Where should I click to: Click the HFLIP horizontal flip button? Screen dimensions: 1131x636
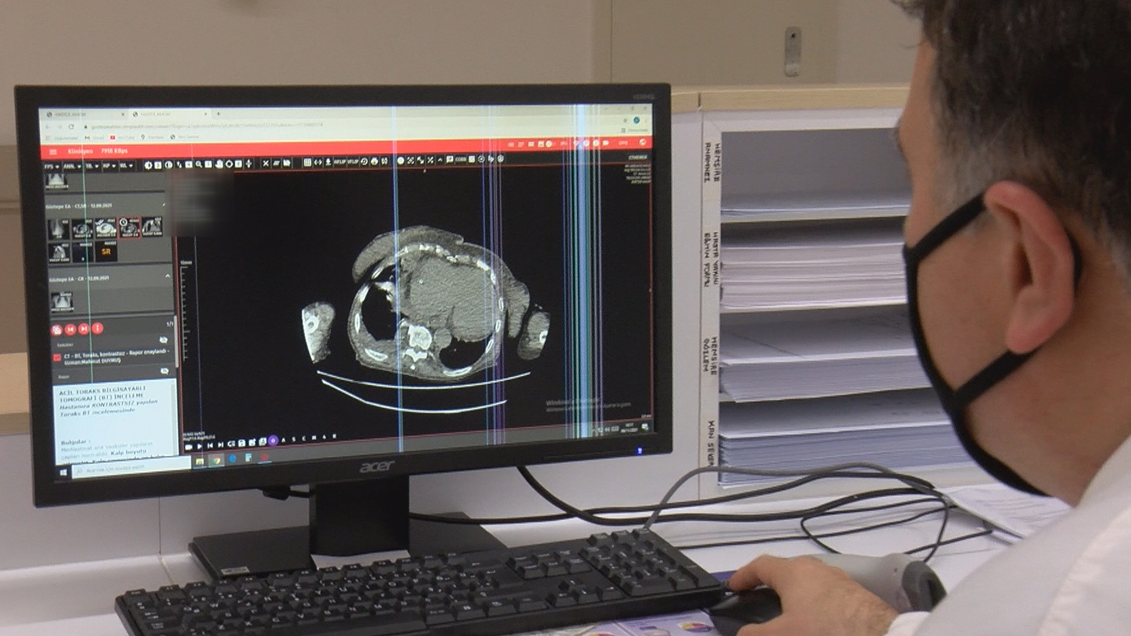(x=340, y=162)
